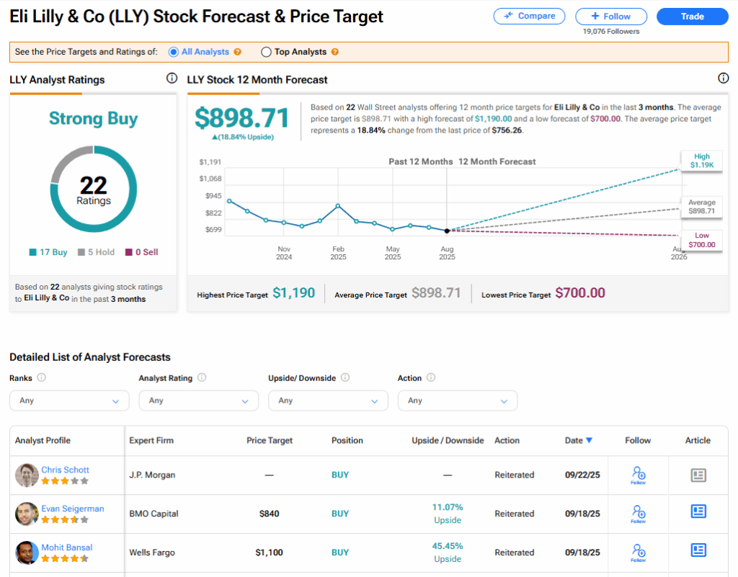Click Chris Schott's star rating
738x577 pixels.
click(x=65, y=480)
